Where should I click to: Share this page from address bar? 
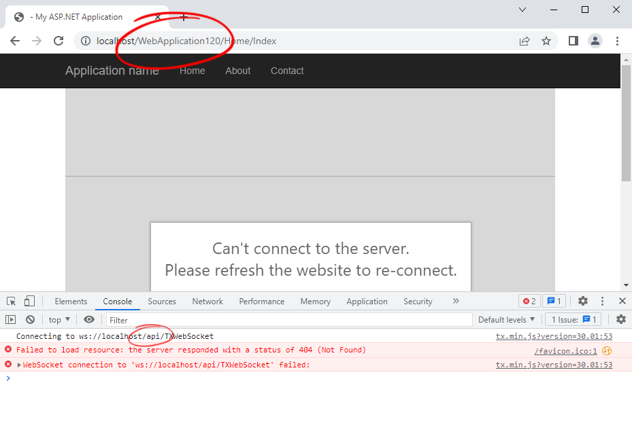coord(525,41)
